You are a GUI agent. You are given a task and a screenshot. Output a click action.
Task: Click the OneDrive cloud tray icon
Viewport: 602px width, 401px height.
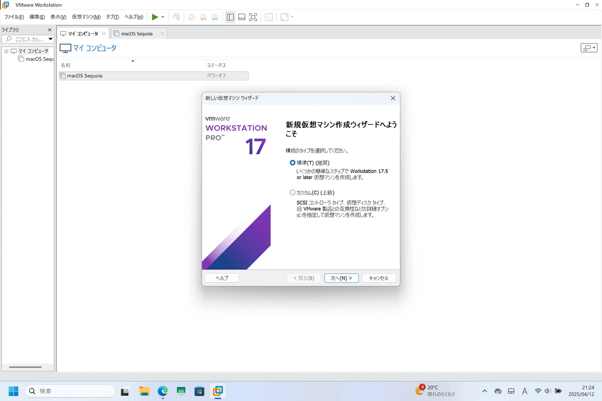coord(498,391)
